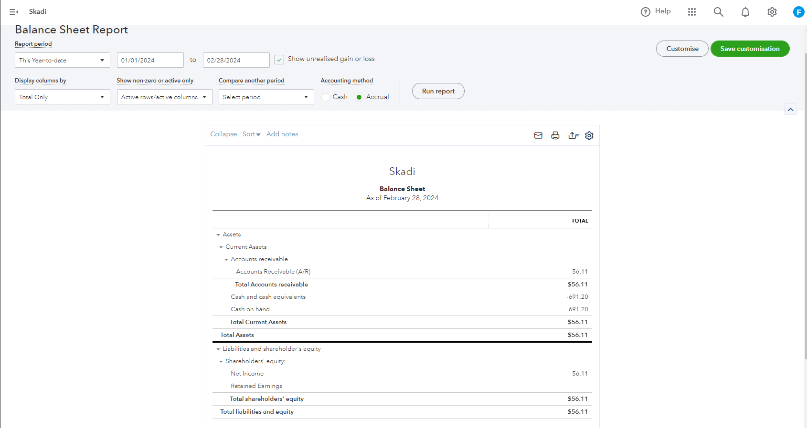807x428 pixels.
Task: Click the email report envelope icon
Action: 538,135
